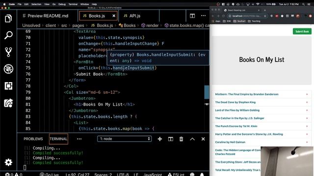314x176 pixels.
Task: Delete 'The Punch Escrow' with its X
Action: click(x=307, y=126)
